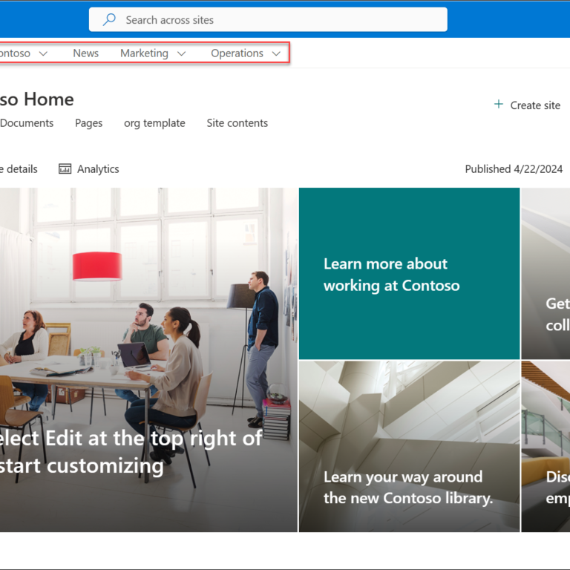Expand the Marketing dropdown chevron
The image size is (570, 570).
[x=181, y=53]
